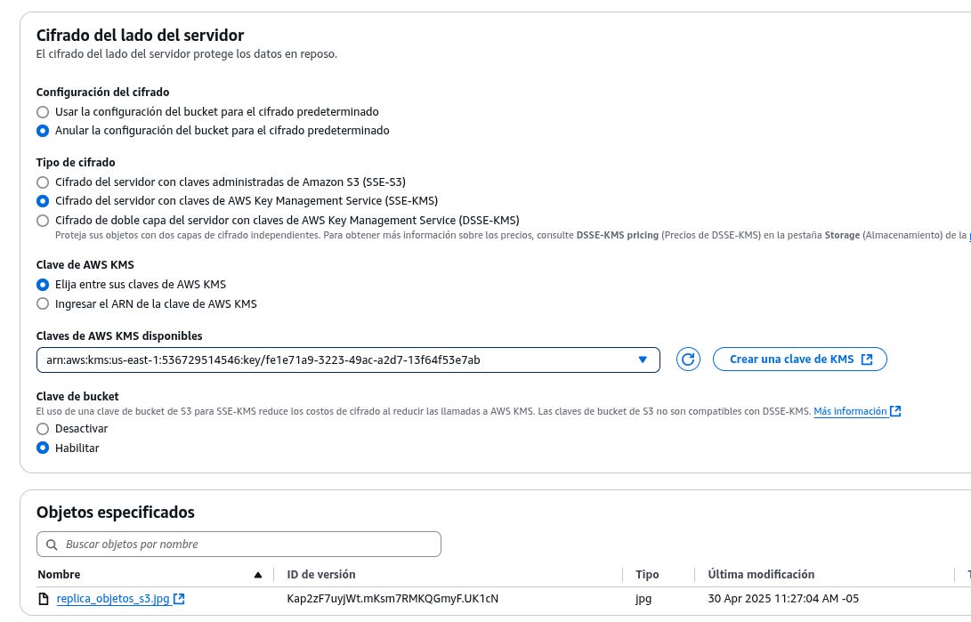Select 'Anular la configuración del bucket' radio
971x622 pixels.
43,131
